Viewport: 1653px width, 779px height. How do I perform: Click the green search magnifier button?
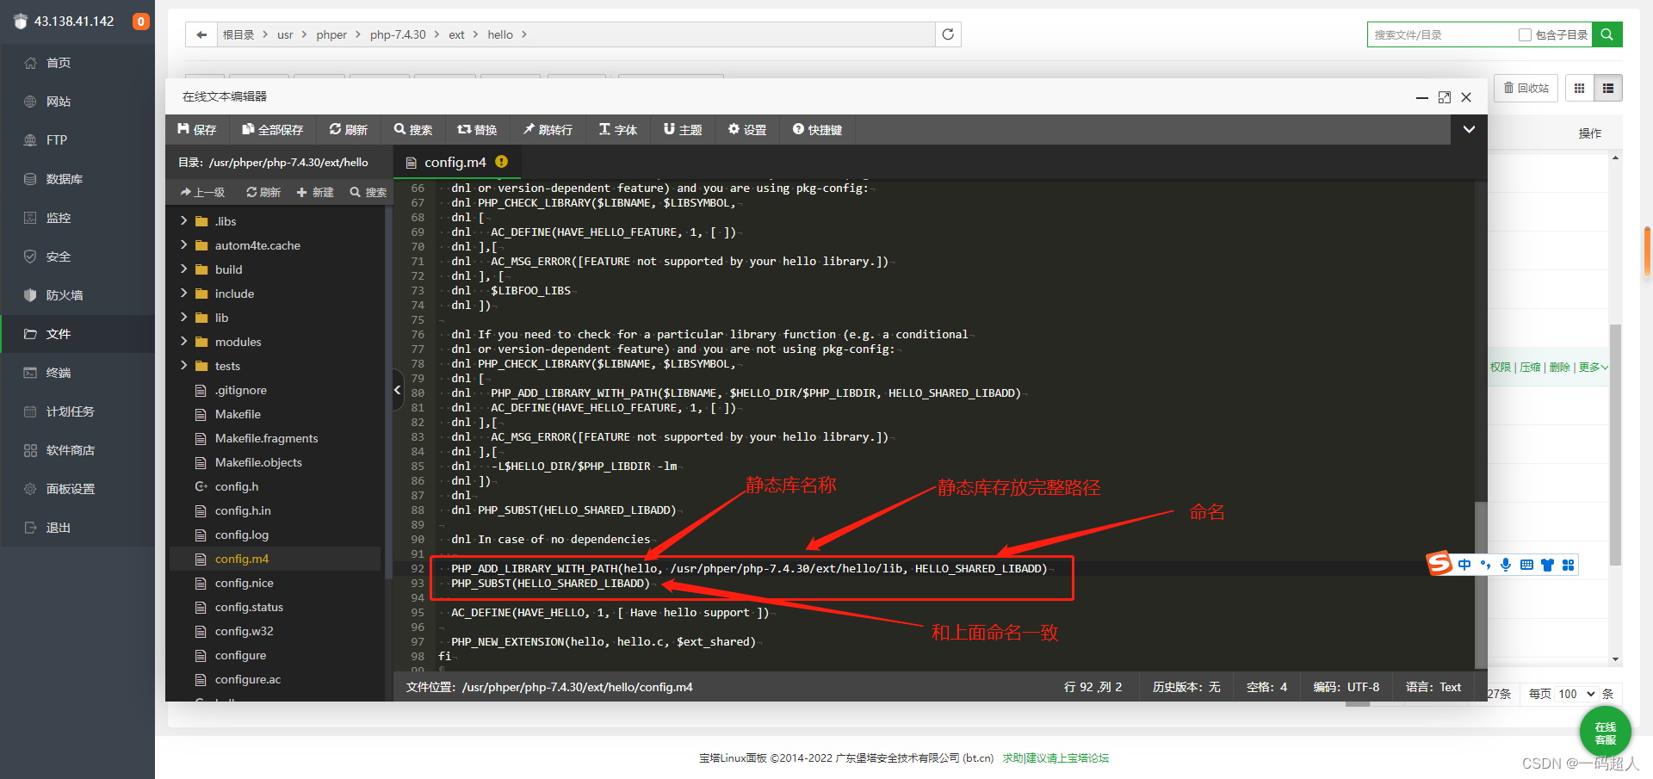tap(1607, 34)
